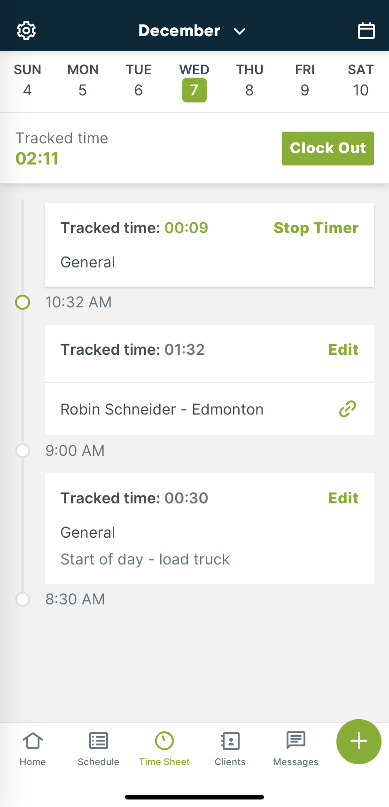
Task: Edit the 00:30 General entry
Action: coord(343,498)
